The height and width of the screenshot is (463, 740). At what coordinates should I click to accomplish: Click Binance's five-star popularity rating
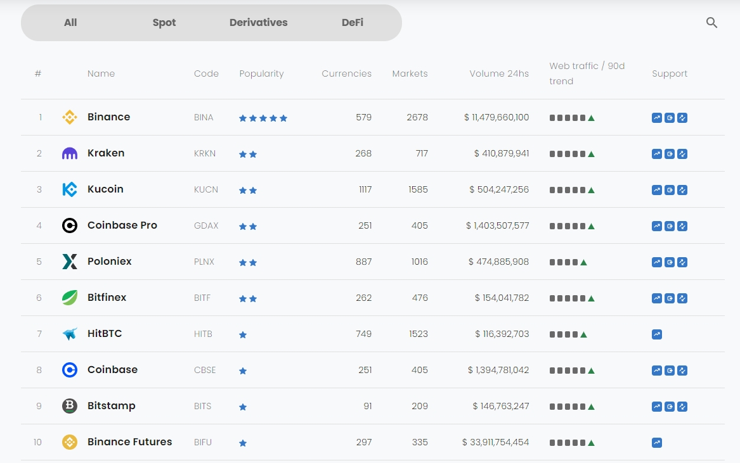(263, 118)
